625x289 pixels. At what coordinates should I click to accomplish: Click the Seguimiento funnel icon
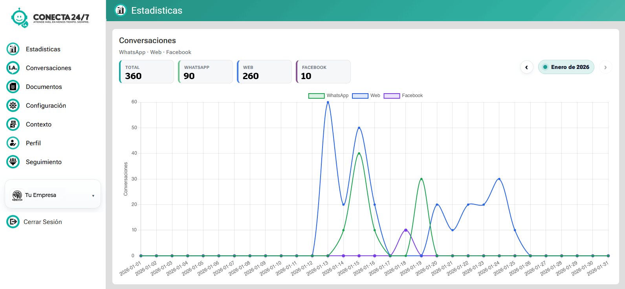click(x=13, y=162)
